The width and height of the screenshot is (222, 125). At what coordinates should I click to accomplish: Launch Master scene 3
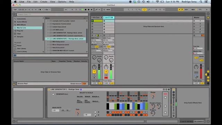coord(194,26)
